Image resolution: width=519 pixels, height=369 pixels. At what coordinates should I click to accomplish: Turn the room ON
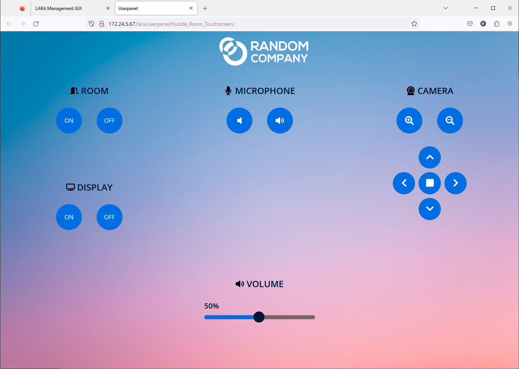(x=69, y=121)
